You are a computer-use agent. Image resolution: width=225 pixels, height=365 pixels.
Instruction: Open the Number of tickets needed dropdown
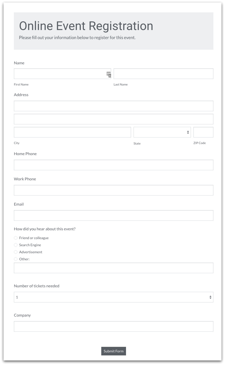[x=114, y=297]
